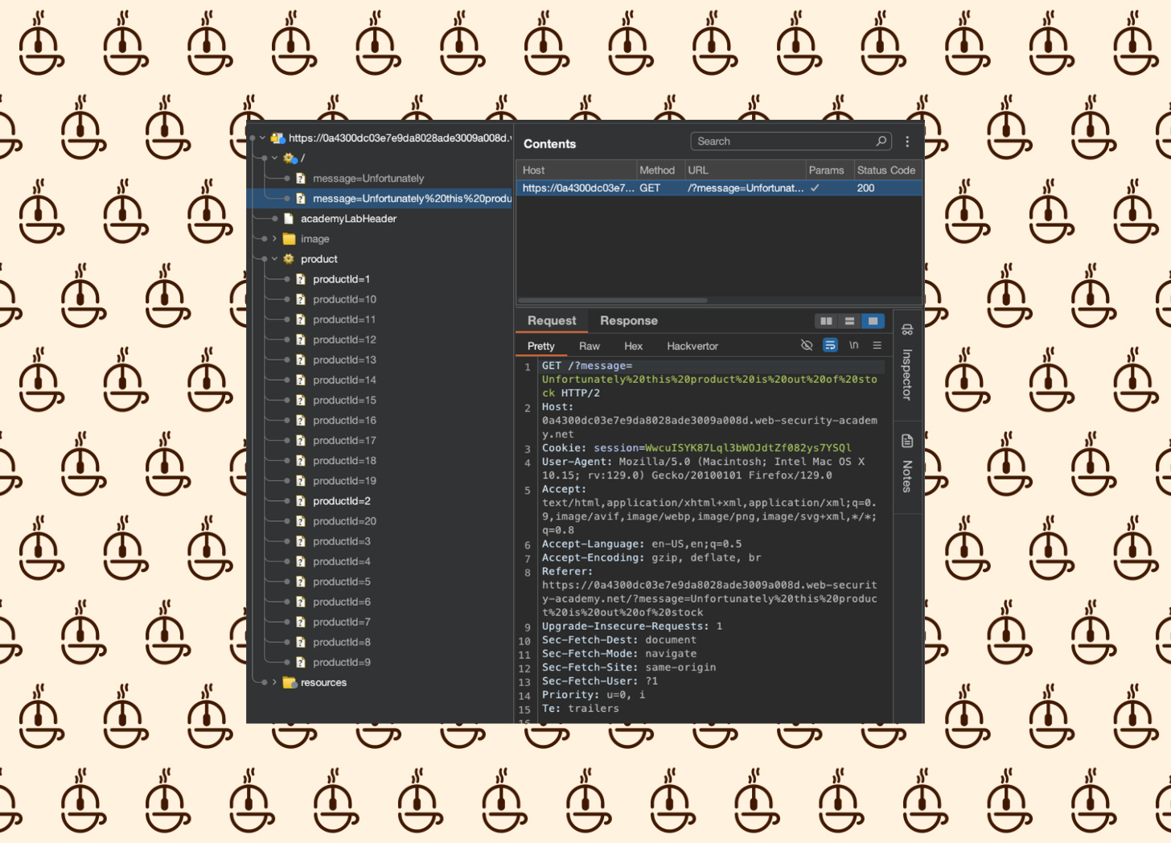Switch to top/bottom split layout
The height and width of the screenshot is (843, 1171).
point(849,321)
